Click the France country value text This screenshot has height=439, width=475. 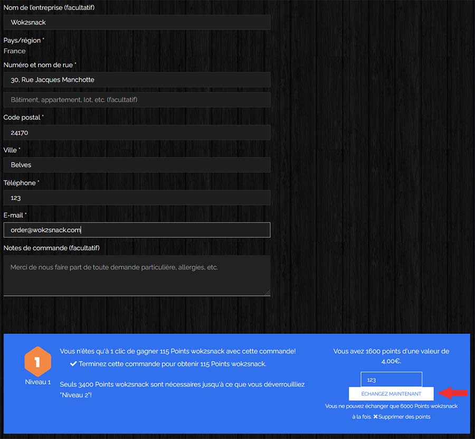[15, 51]
